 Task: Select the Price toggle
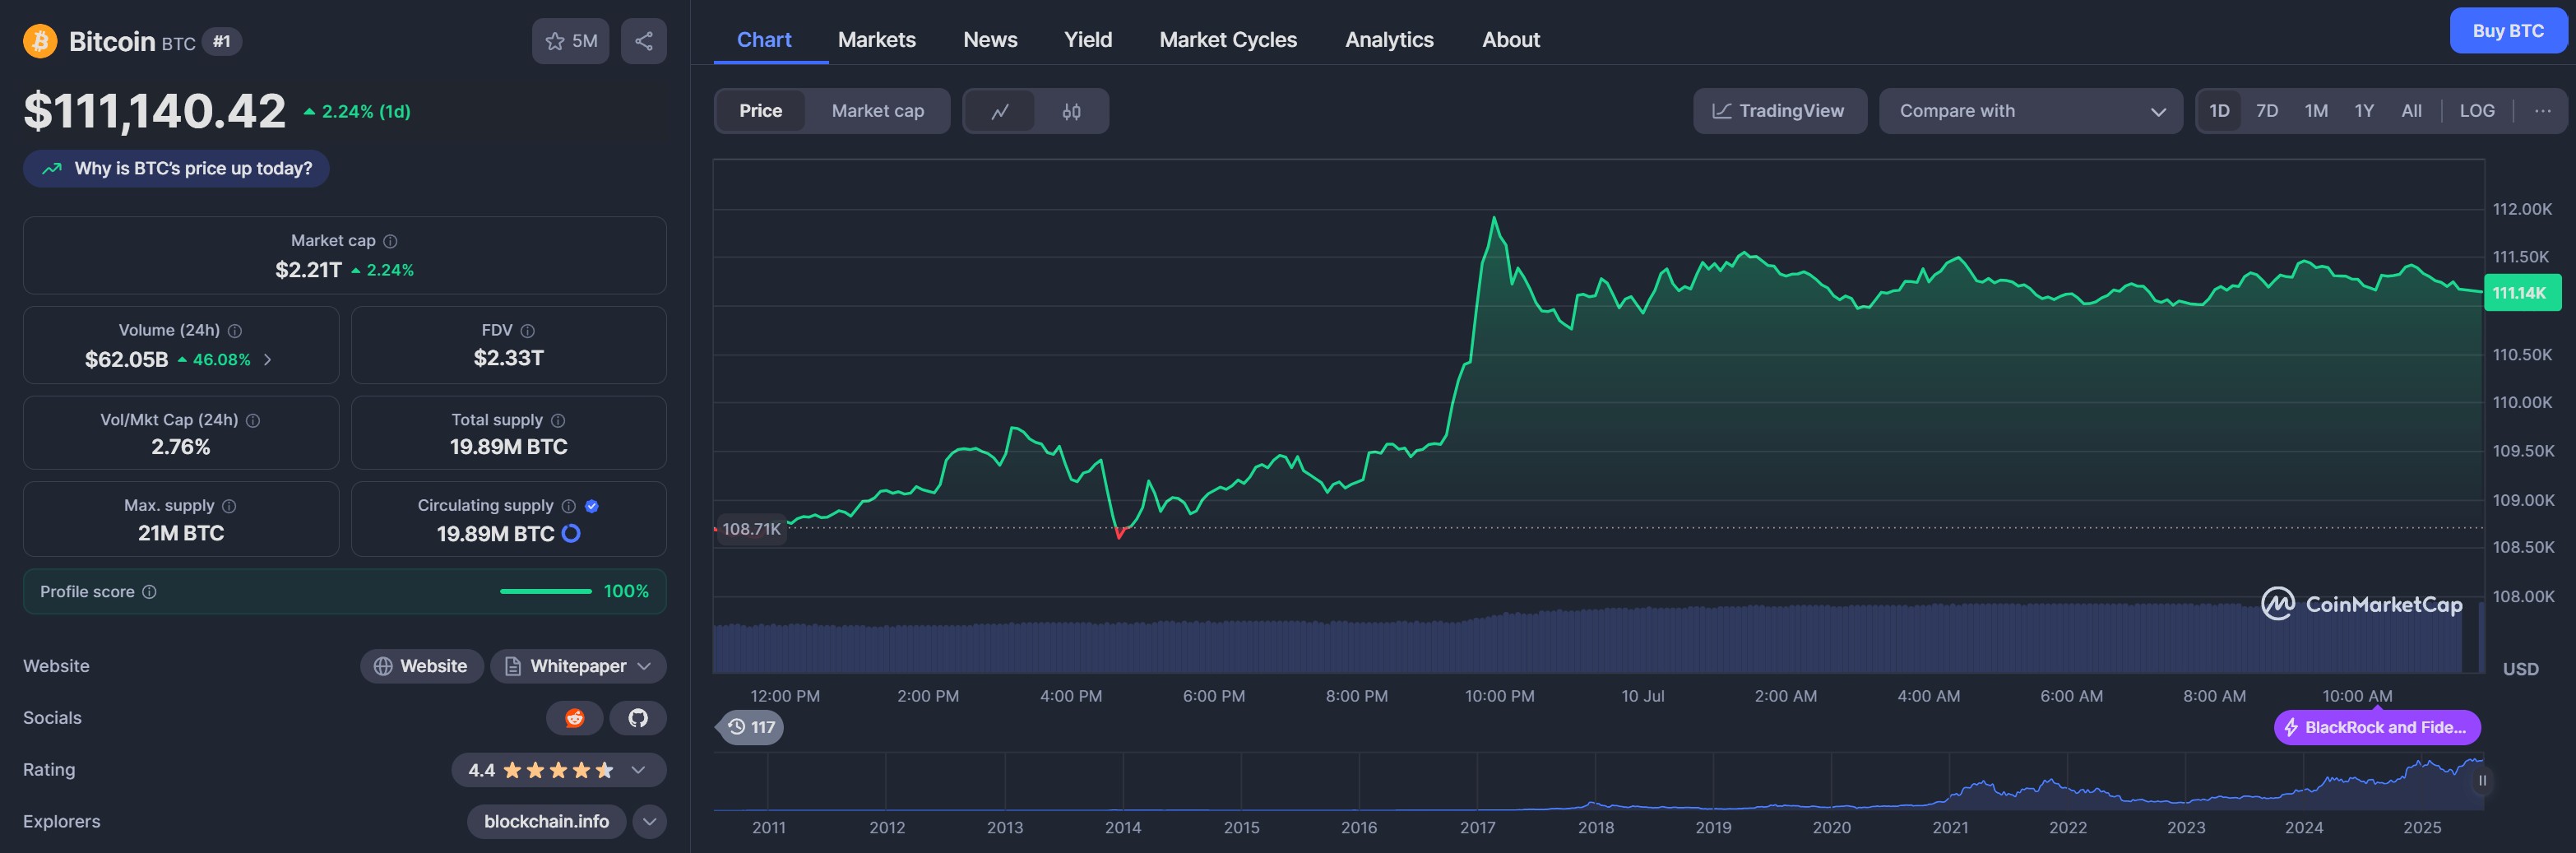point(761,111)
